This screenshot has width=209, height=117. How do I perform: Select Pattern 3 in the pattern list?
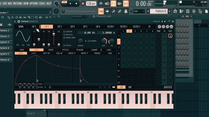6,42
